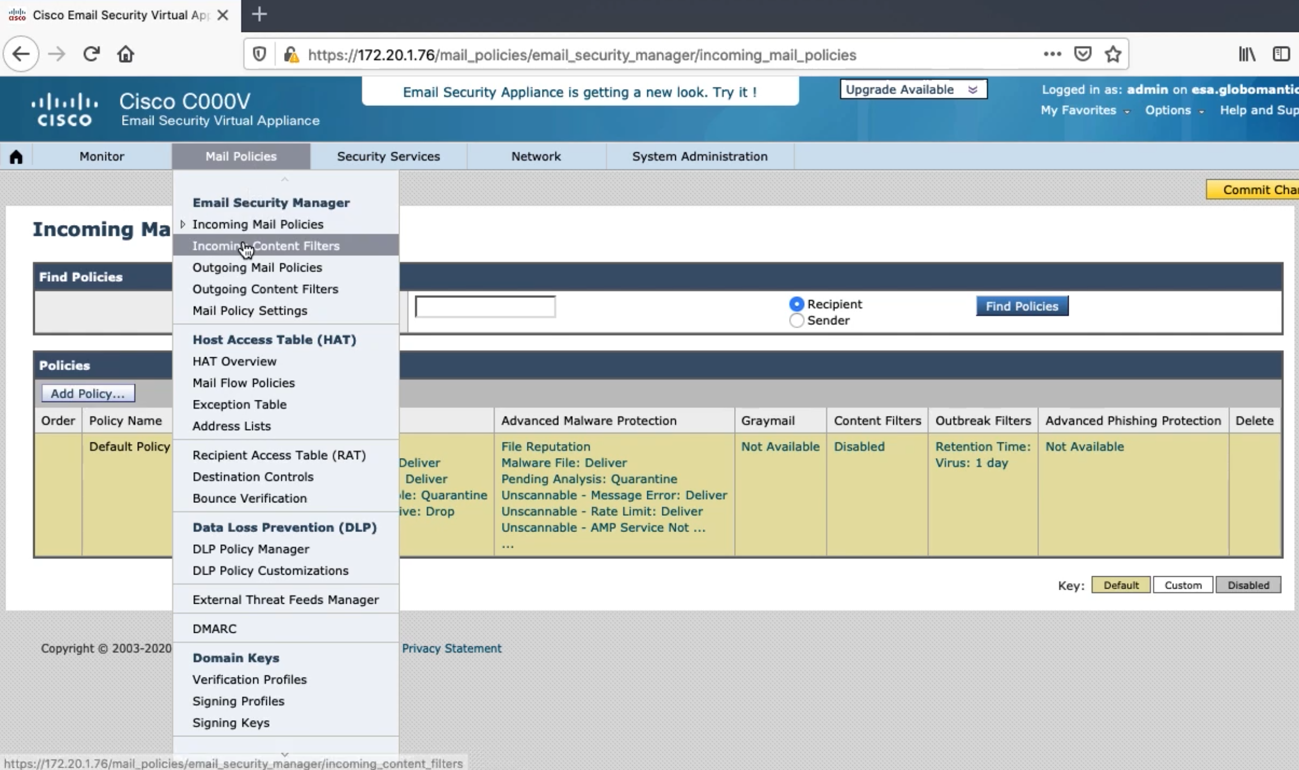Image resolution: width=1299 pixels, height=770 pixels.
Task: Open the Mail Policies menu
Action: pos(241,156)
